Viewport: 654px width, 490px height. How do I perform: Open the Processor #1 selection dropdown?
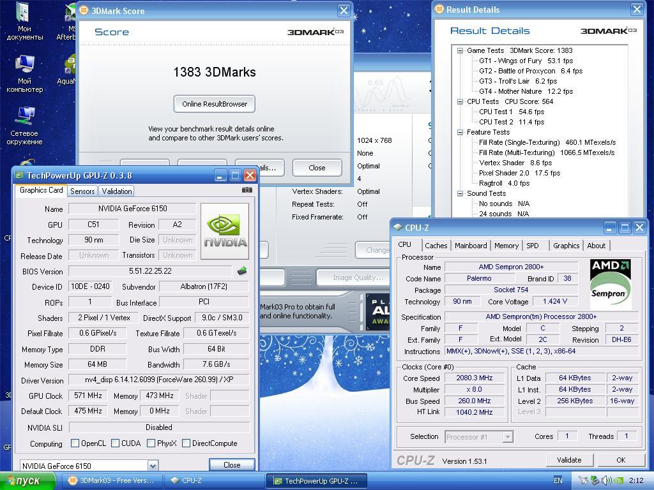pos(508,436)
